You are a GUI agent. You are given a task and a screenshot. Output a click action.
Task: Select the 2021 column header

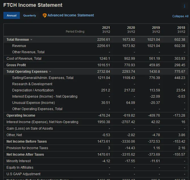106,29
